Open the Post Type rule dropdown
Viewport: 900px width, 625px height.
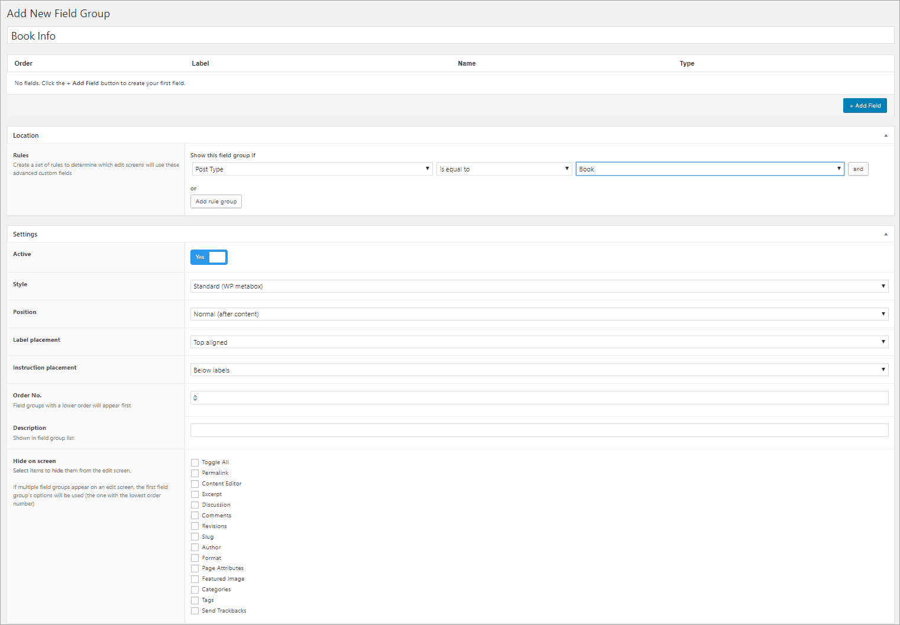[312, 169]
